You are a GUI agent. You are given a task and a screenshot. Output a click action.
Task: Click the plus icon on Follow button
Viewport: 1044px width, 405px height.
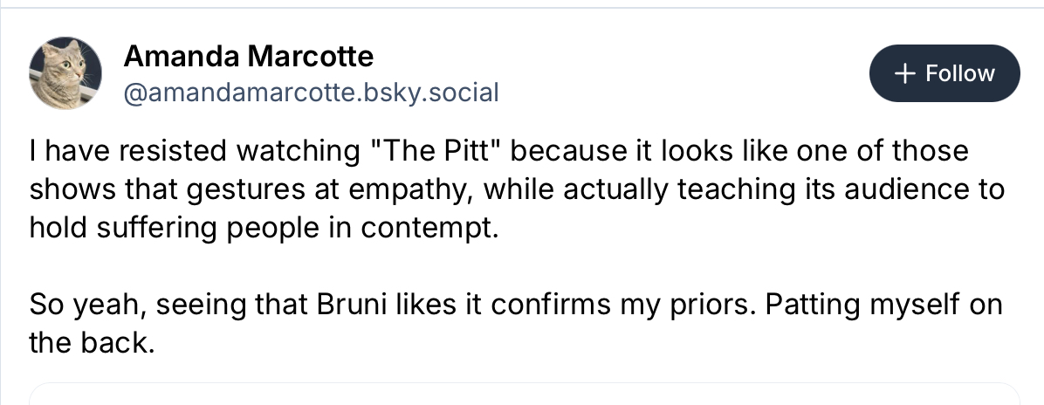coord(905,73)
